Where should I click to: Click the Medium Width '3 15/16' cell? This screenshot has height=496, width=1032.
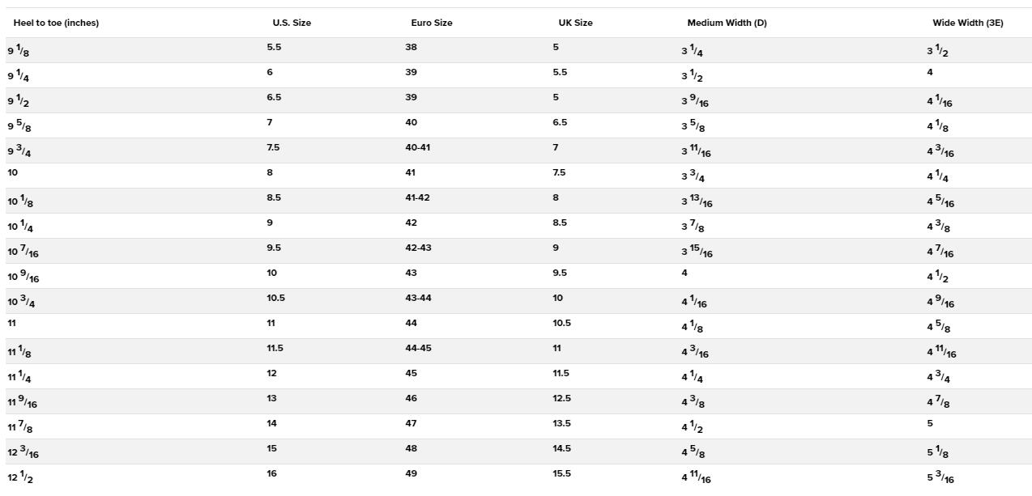coord(697,252)
